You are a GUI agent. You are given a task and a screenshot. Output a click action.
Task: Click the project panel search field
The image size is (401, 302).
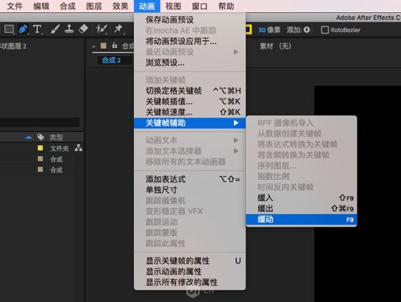[39, 122]
